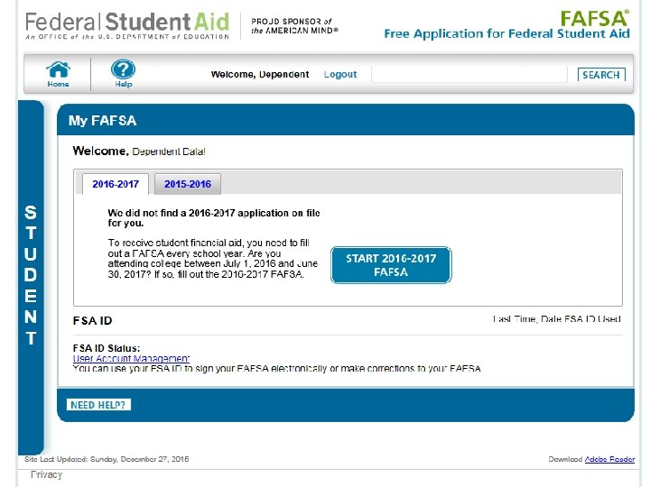Image resolution: width=650 pixels, height=487 pixels.
Task: Click the Federal Student Aid logo
Action: (127, 24)
